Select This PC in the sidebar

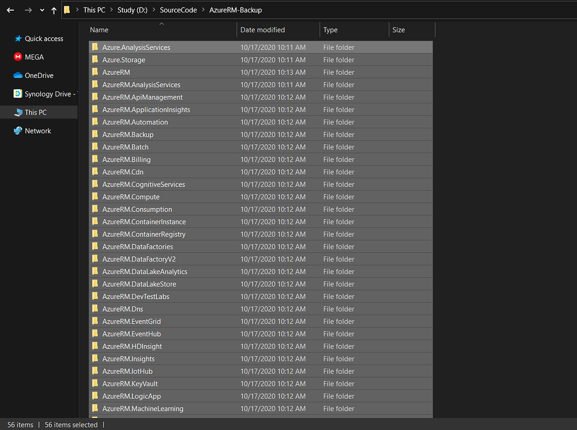35,112
